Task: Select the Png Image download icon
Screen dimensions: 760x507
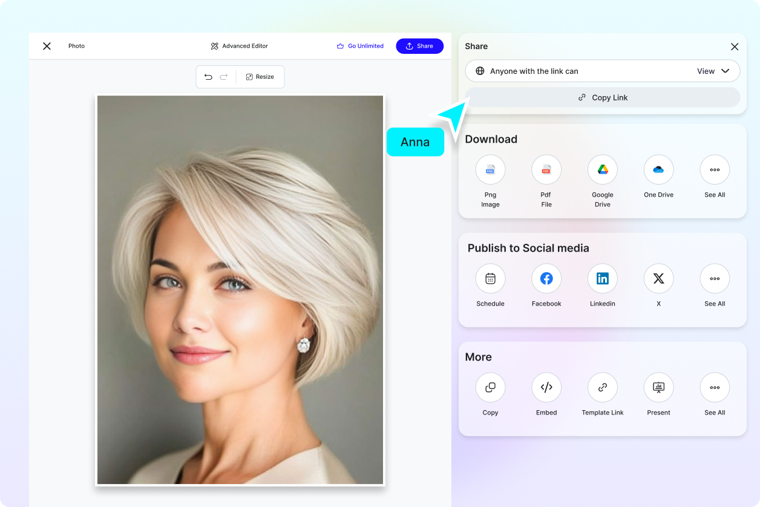Action: click(x=490, y=169)
